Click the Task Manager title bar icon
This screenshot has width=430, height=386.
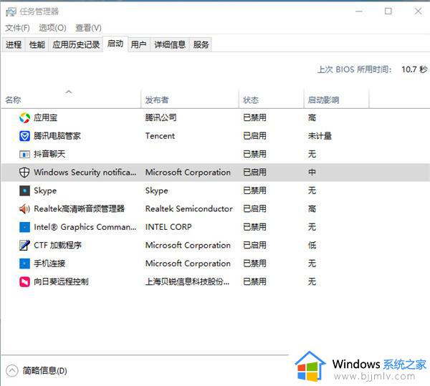click(11, 11)
